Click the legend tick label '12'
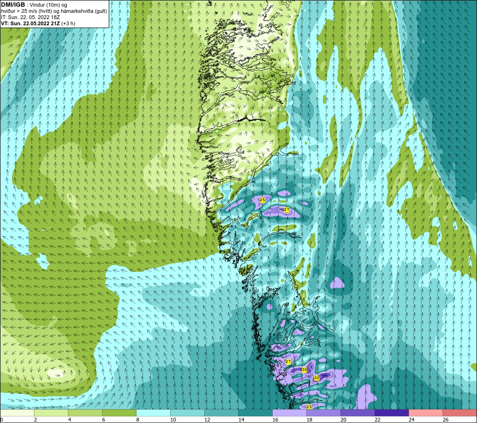Screen dimensions: 477x423 click(207, 420)
